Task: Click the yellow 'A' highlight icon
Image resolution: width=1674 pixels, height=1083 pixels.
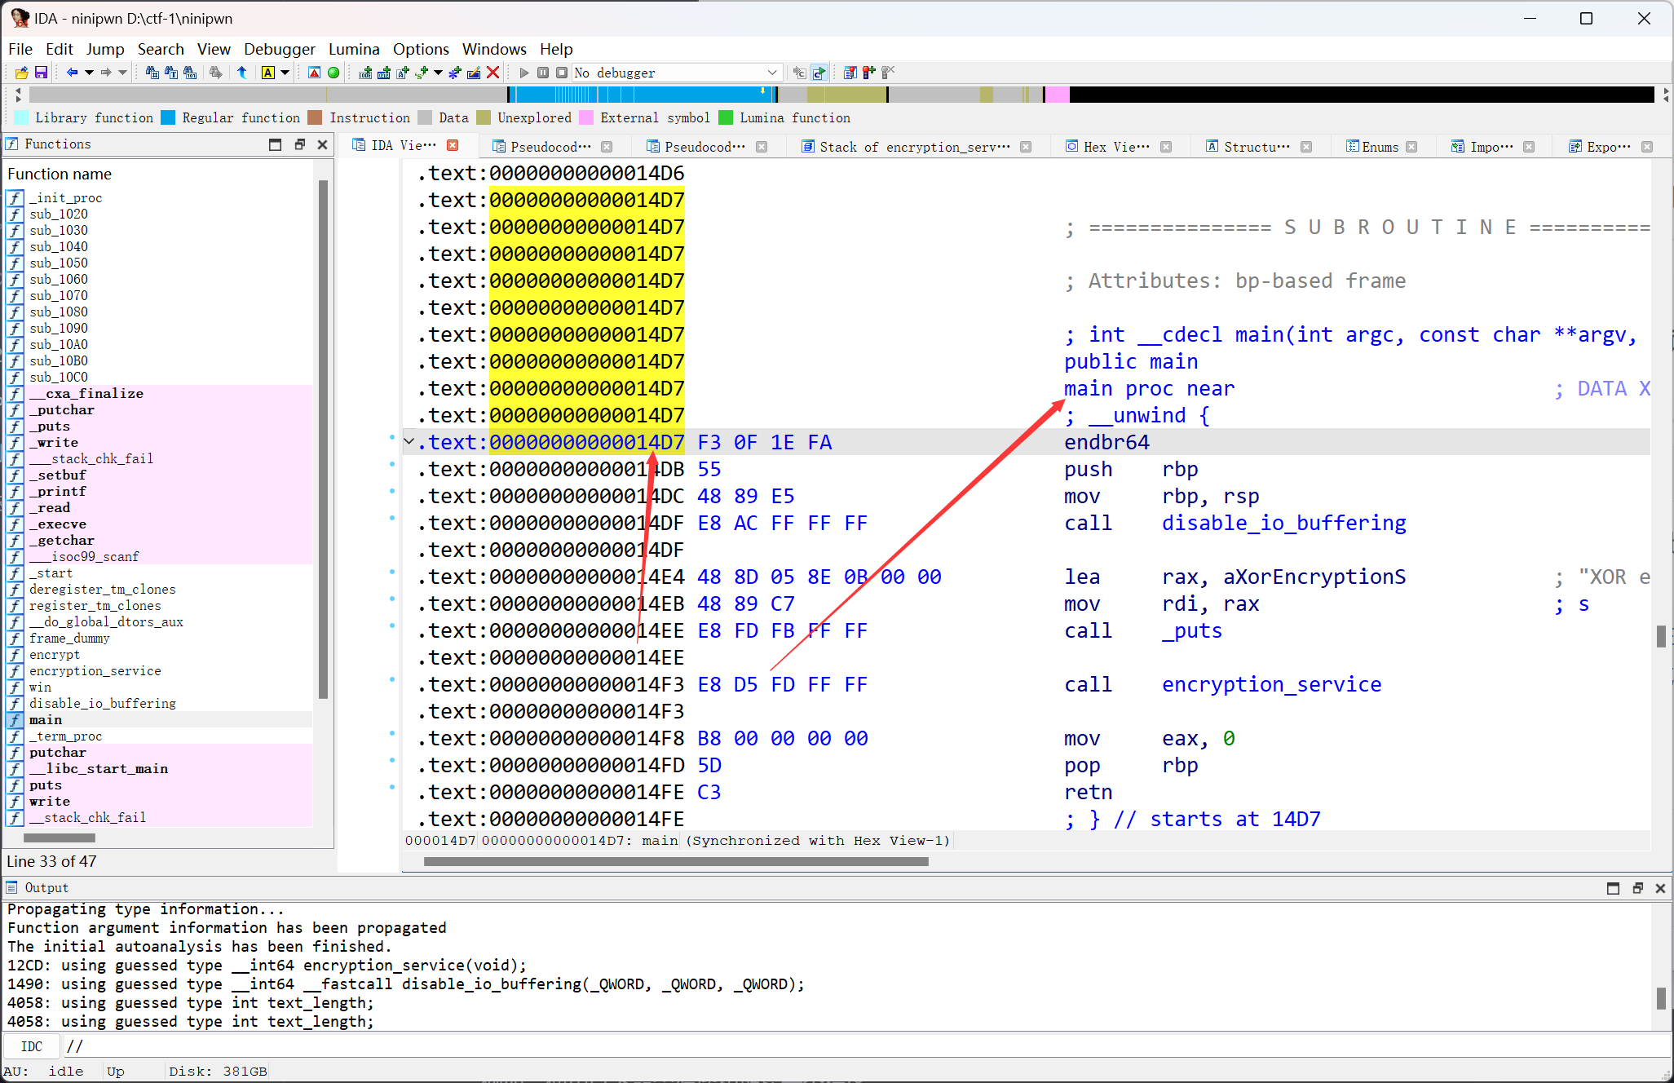Action: coord(267,73)
